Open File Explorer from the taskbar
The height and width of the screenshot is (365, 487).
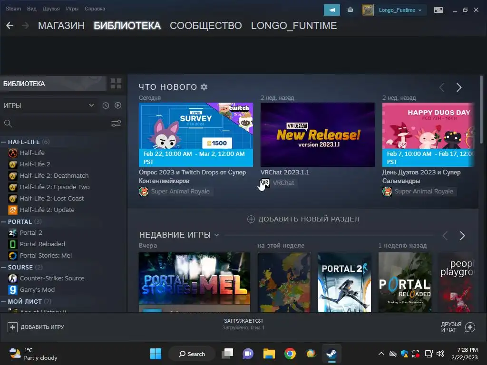(269, 354)
